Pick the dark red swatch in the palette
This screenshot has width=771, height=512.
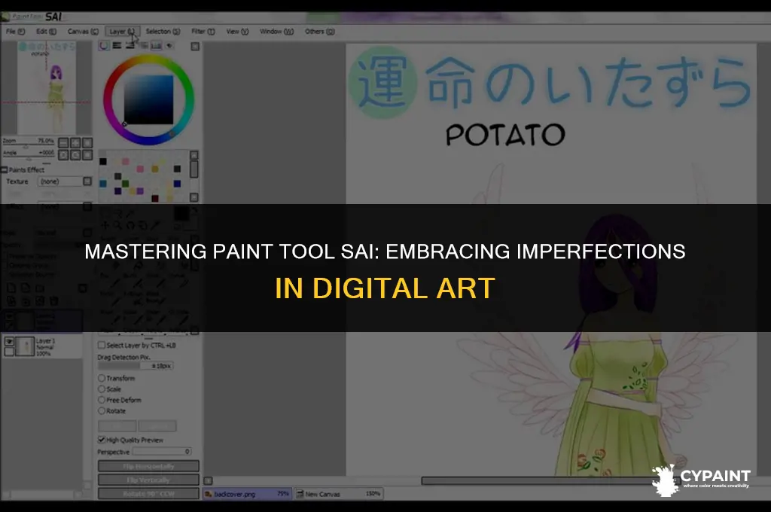tap(155, 198)
